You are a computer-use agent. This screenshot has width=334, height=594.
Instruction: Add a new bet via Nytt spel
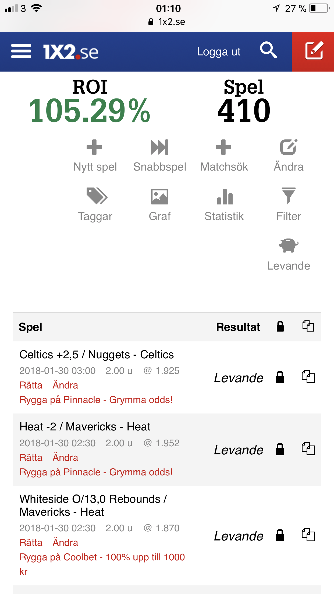pyautogui.click(x=95, y=155)
